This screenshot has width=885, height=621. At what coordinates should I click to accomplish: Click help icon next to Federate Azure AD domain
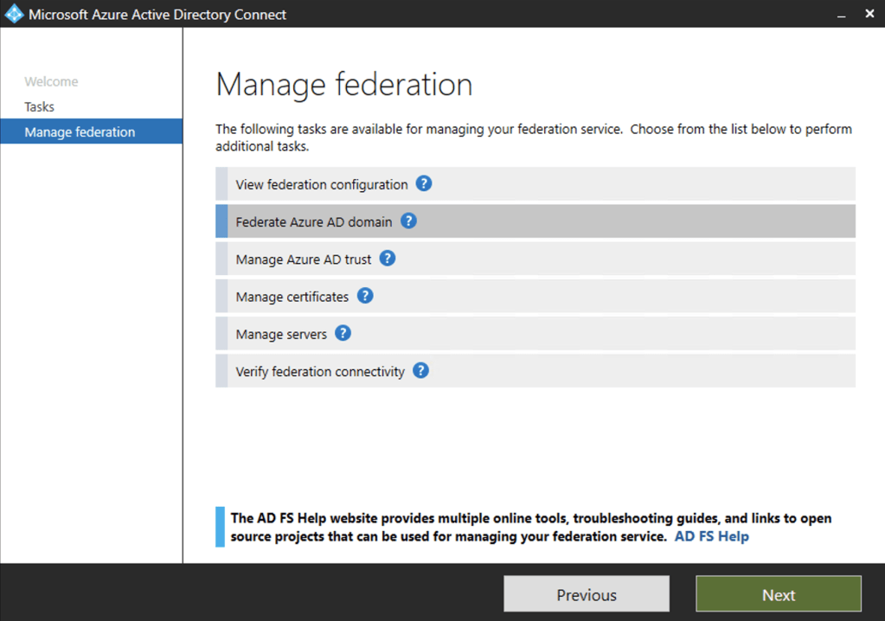tap(408, 221)
